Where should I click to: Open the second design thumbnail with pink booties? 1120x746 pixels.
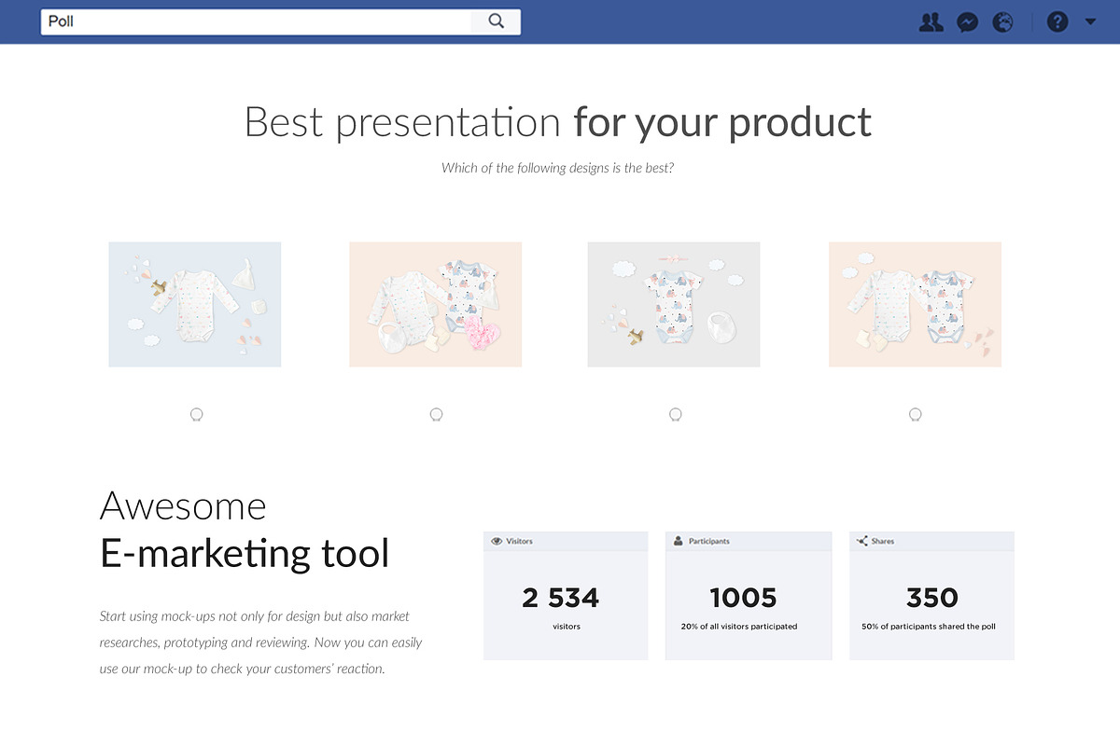coord(436,304)
